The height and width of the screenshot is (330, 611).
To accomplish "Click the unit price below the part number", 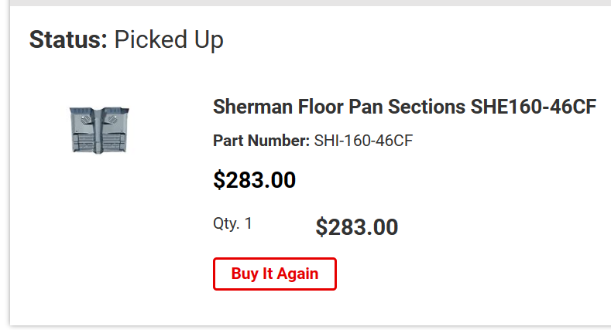I will [255, 180].
